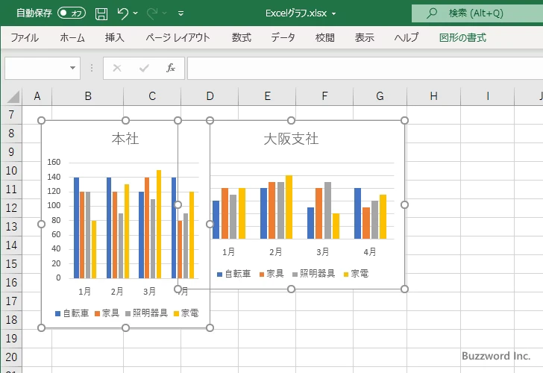Viewport: 543px width, 373px height.
Task: Open the ヘルプ tab
Action: 407,37
